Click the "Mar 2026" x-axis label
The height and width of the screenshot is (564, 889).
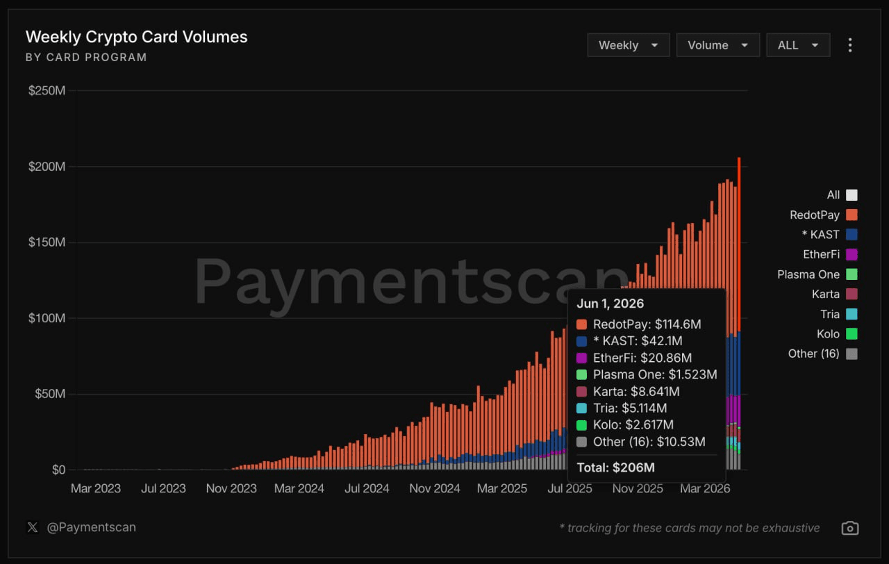coord(706,488)
